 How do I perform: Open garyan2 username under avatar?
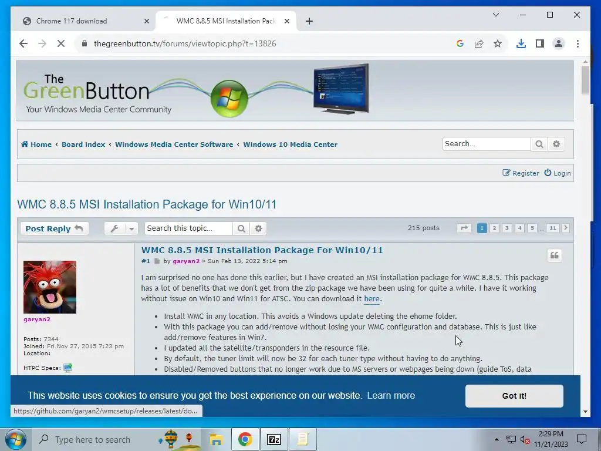(37, 319)
